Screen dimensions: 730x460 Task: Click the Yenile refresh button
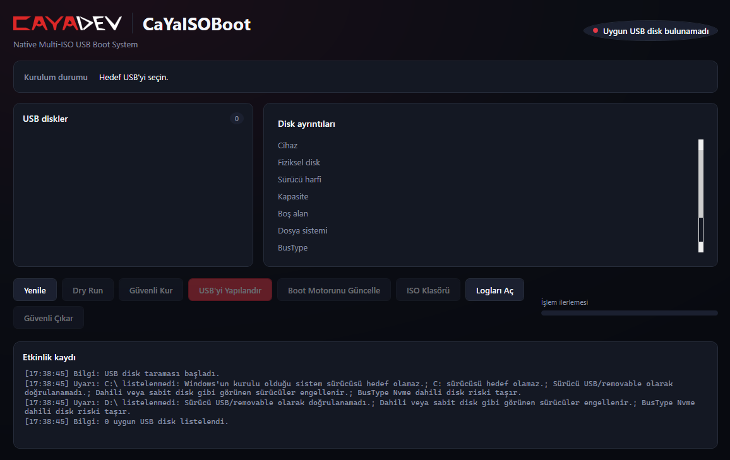[x=35, y=290]
